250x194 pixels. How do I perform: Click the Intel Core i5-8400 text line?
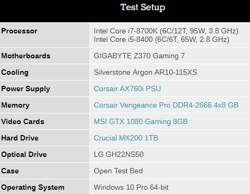pos(162,39)
